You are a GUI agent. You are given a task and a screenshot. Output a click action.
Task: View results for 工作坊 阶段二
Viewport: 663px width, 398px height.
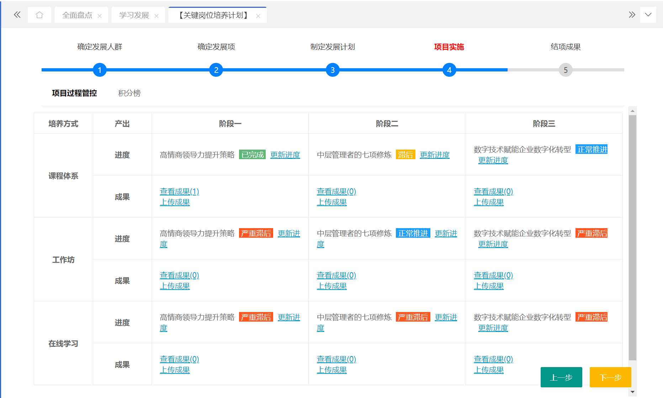coord(336,275)
